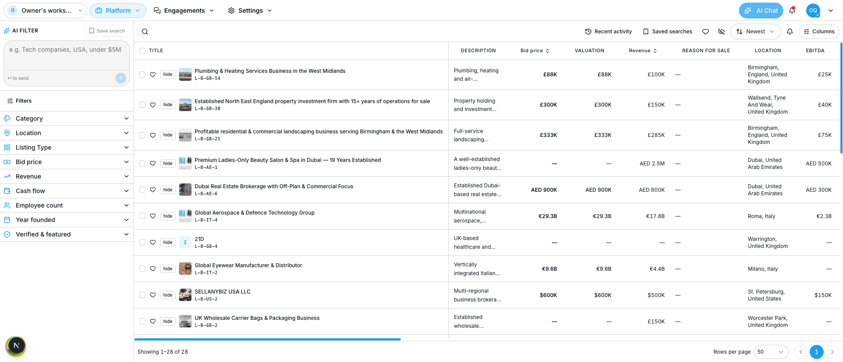Screen dimensions: 843x362
Task: Sort by Revenue column arrows
Action: pos(655,51)
